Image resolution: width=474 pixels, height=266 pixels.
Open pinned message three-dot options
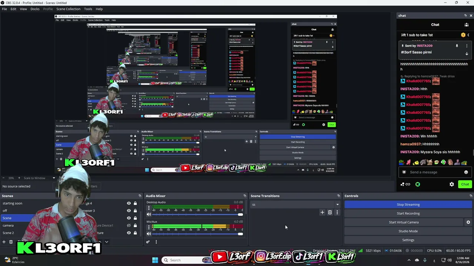467,46
